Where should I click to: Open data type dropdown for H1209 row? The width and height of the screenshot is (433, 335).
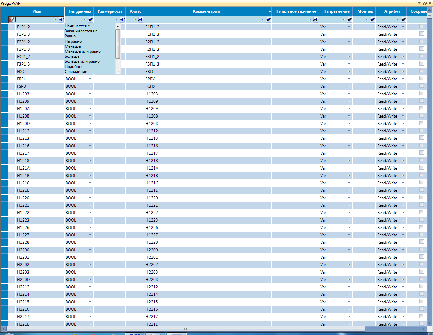(90, 101)
